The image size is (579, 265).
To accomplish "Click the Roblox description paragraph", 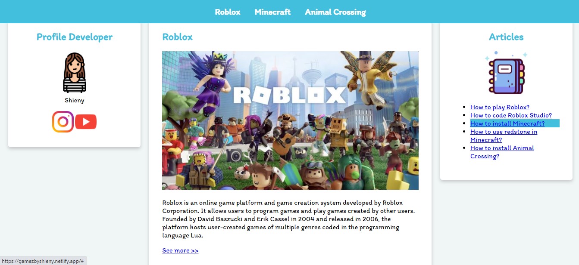I will (288, 219).
